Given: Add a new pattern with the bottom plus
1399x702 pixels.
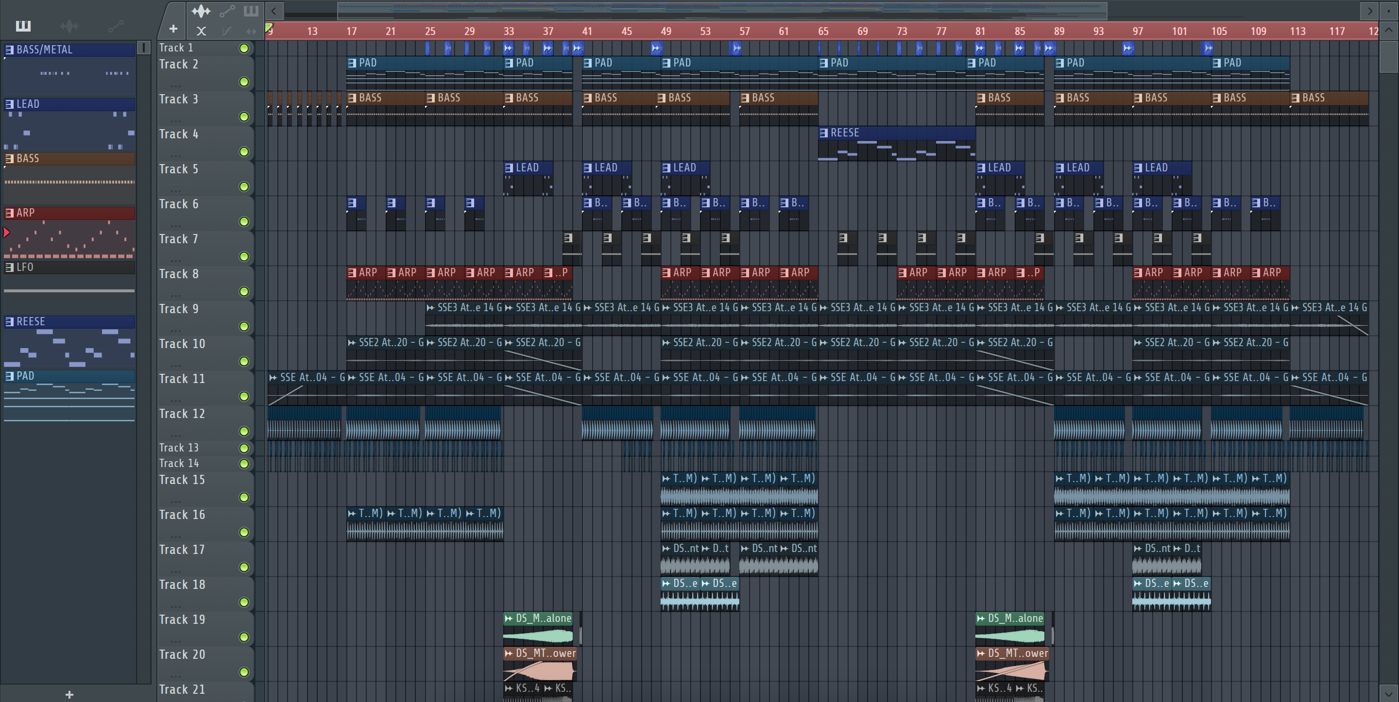Looking at the screenshot, I should coord(69,694).
